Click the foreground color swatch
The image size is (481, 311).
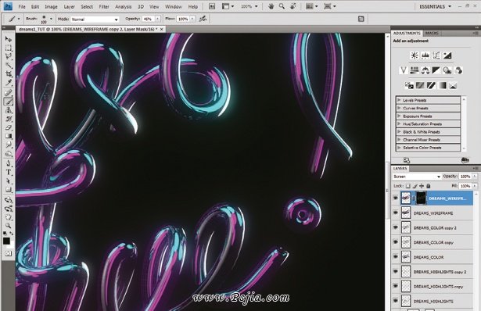pyautogui.click(x=6, y=241)
